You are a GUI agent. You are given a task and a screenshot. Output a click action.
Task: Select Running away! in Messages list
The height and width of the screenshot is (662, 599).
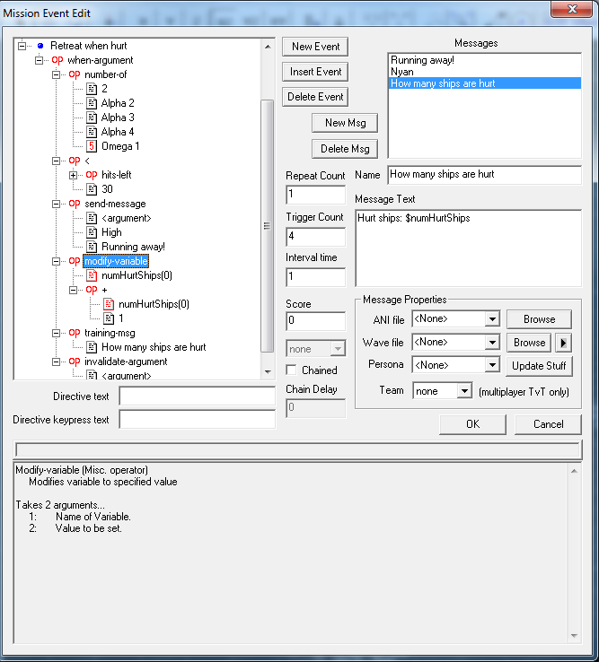coord(421,60)
